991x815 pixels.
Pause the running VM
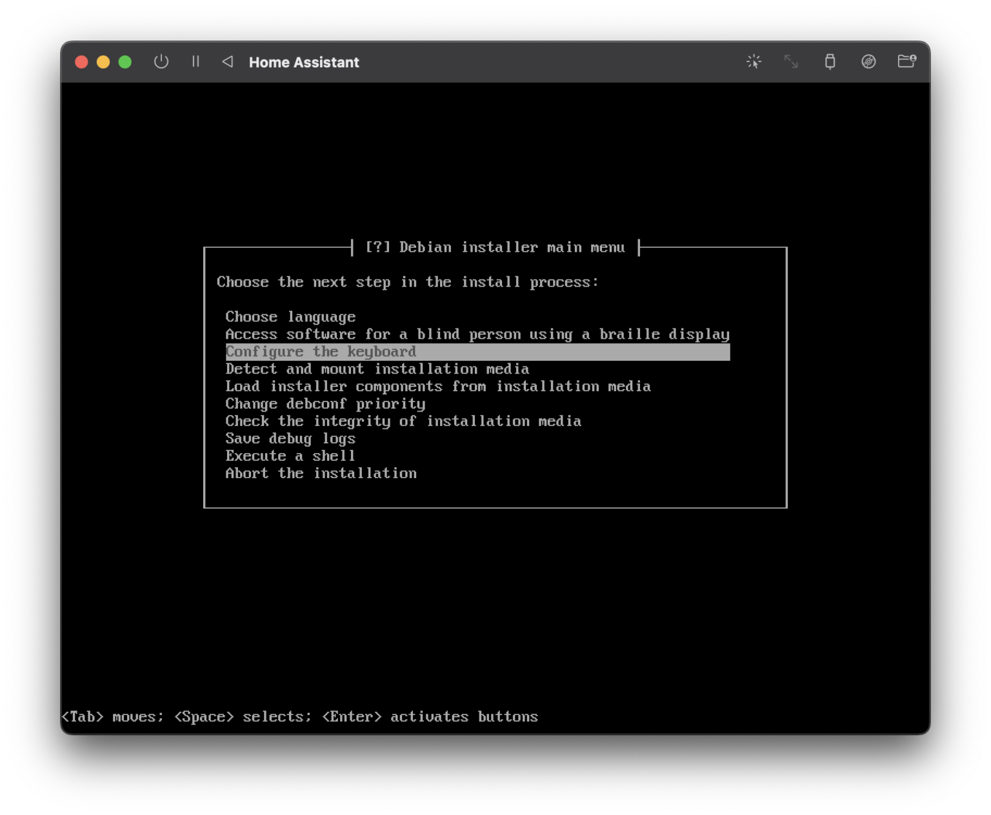(195, 62)
